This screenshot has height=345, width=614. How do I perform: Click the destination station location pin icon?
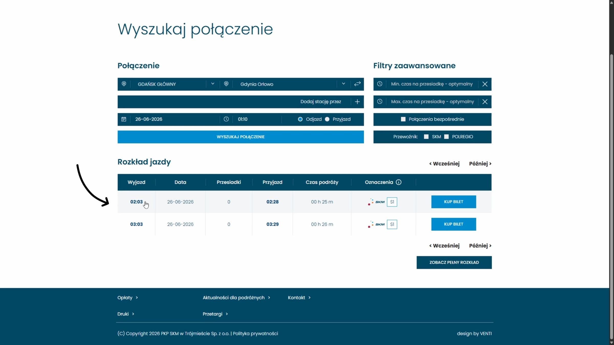coord(226,84)
